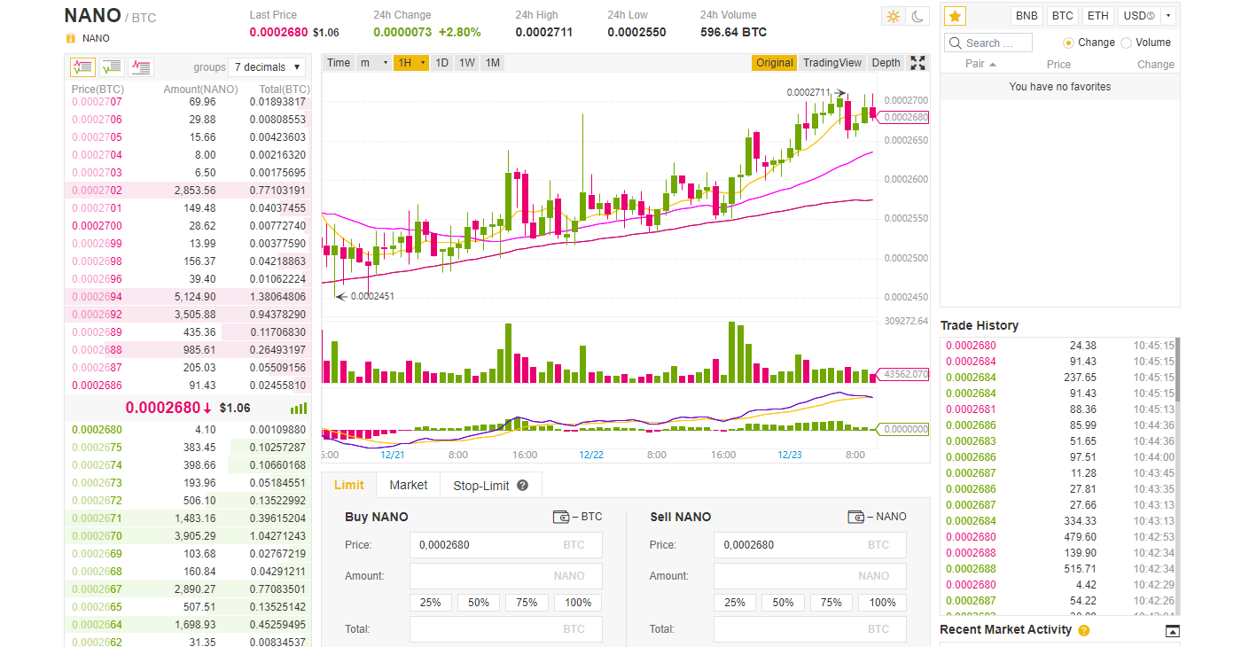Image resolution: width=1249 pixels, height=647 pixels.
Task: Open the groups 7 decimals dropdown
Action: (267, 67)
